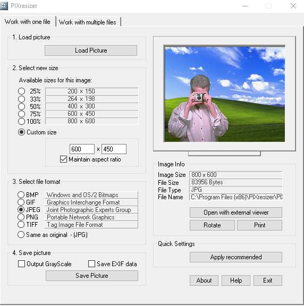Viewport: 304px width, 306px height.
Task: Click the File Size value 83956 Bytes
Action: [x=235, y=182]
